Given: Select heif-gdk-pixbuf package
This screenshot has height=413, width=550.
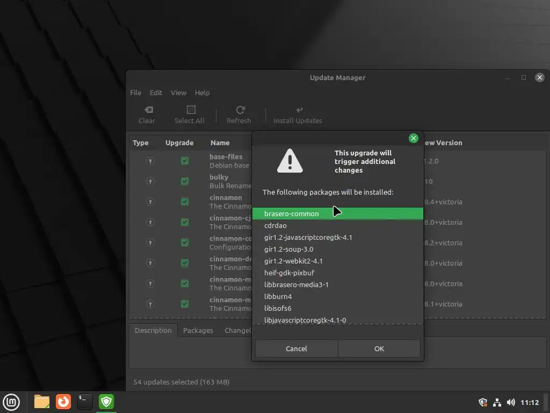Looking at the screenshot, I should coord(338,273).
